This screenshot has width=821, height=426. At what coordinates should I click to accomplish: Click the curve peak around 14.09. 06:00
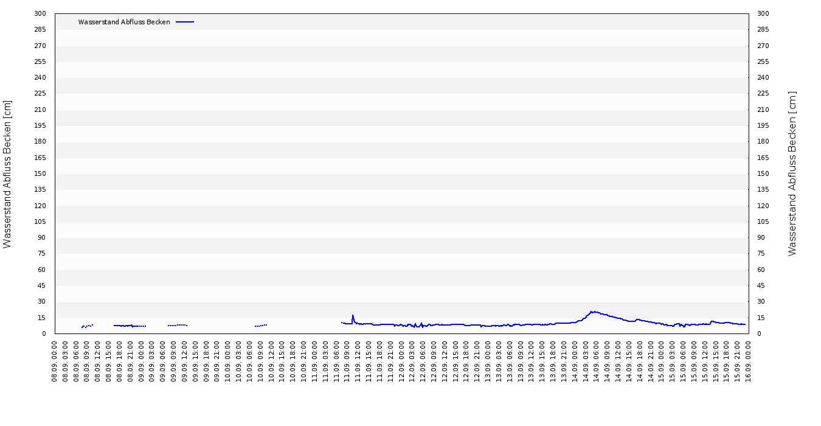pos(592,312)
